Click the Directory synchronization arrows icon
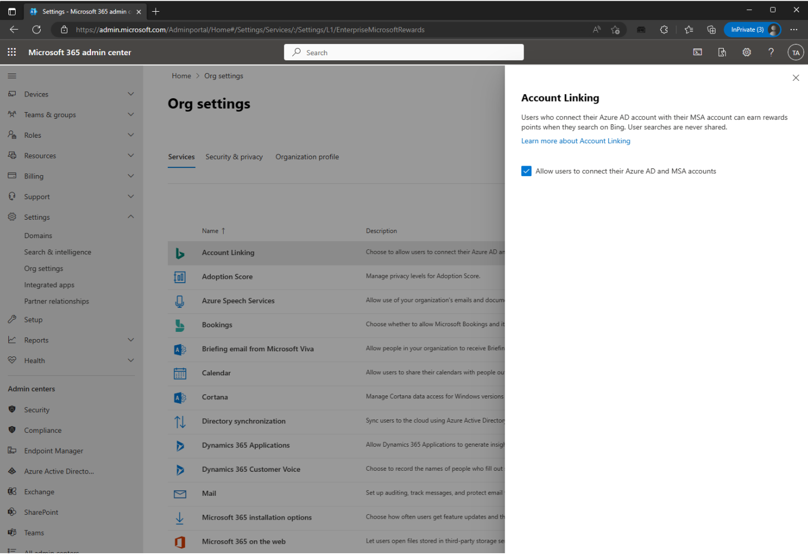808x556 pixels. (x=180, y=421)
